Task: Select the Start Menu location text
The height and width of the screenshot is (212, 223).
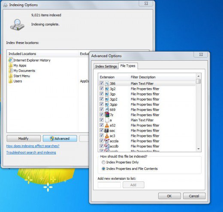Action: tap(21, 76)
